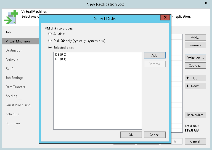Open the Summary wizard step
The width and height of the screenshot is (212, 150).
coord(13,123)
